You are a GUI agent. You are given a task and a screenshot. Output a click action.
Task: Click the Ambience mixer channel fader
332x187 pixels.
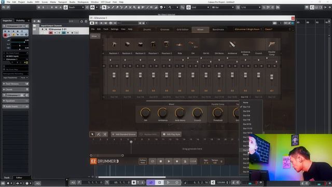pyautogui.click(x=232, y=75)
